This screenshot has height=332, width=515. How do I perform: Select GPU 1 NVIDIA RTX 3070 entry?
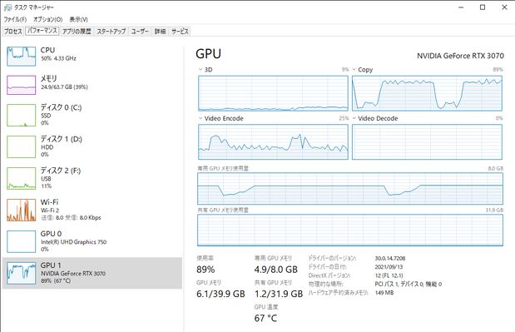point(92,273)
